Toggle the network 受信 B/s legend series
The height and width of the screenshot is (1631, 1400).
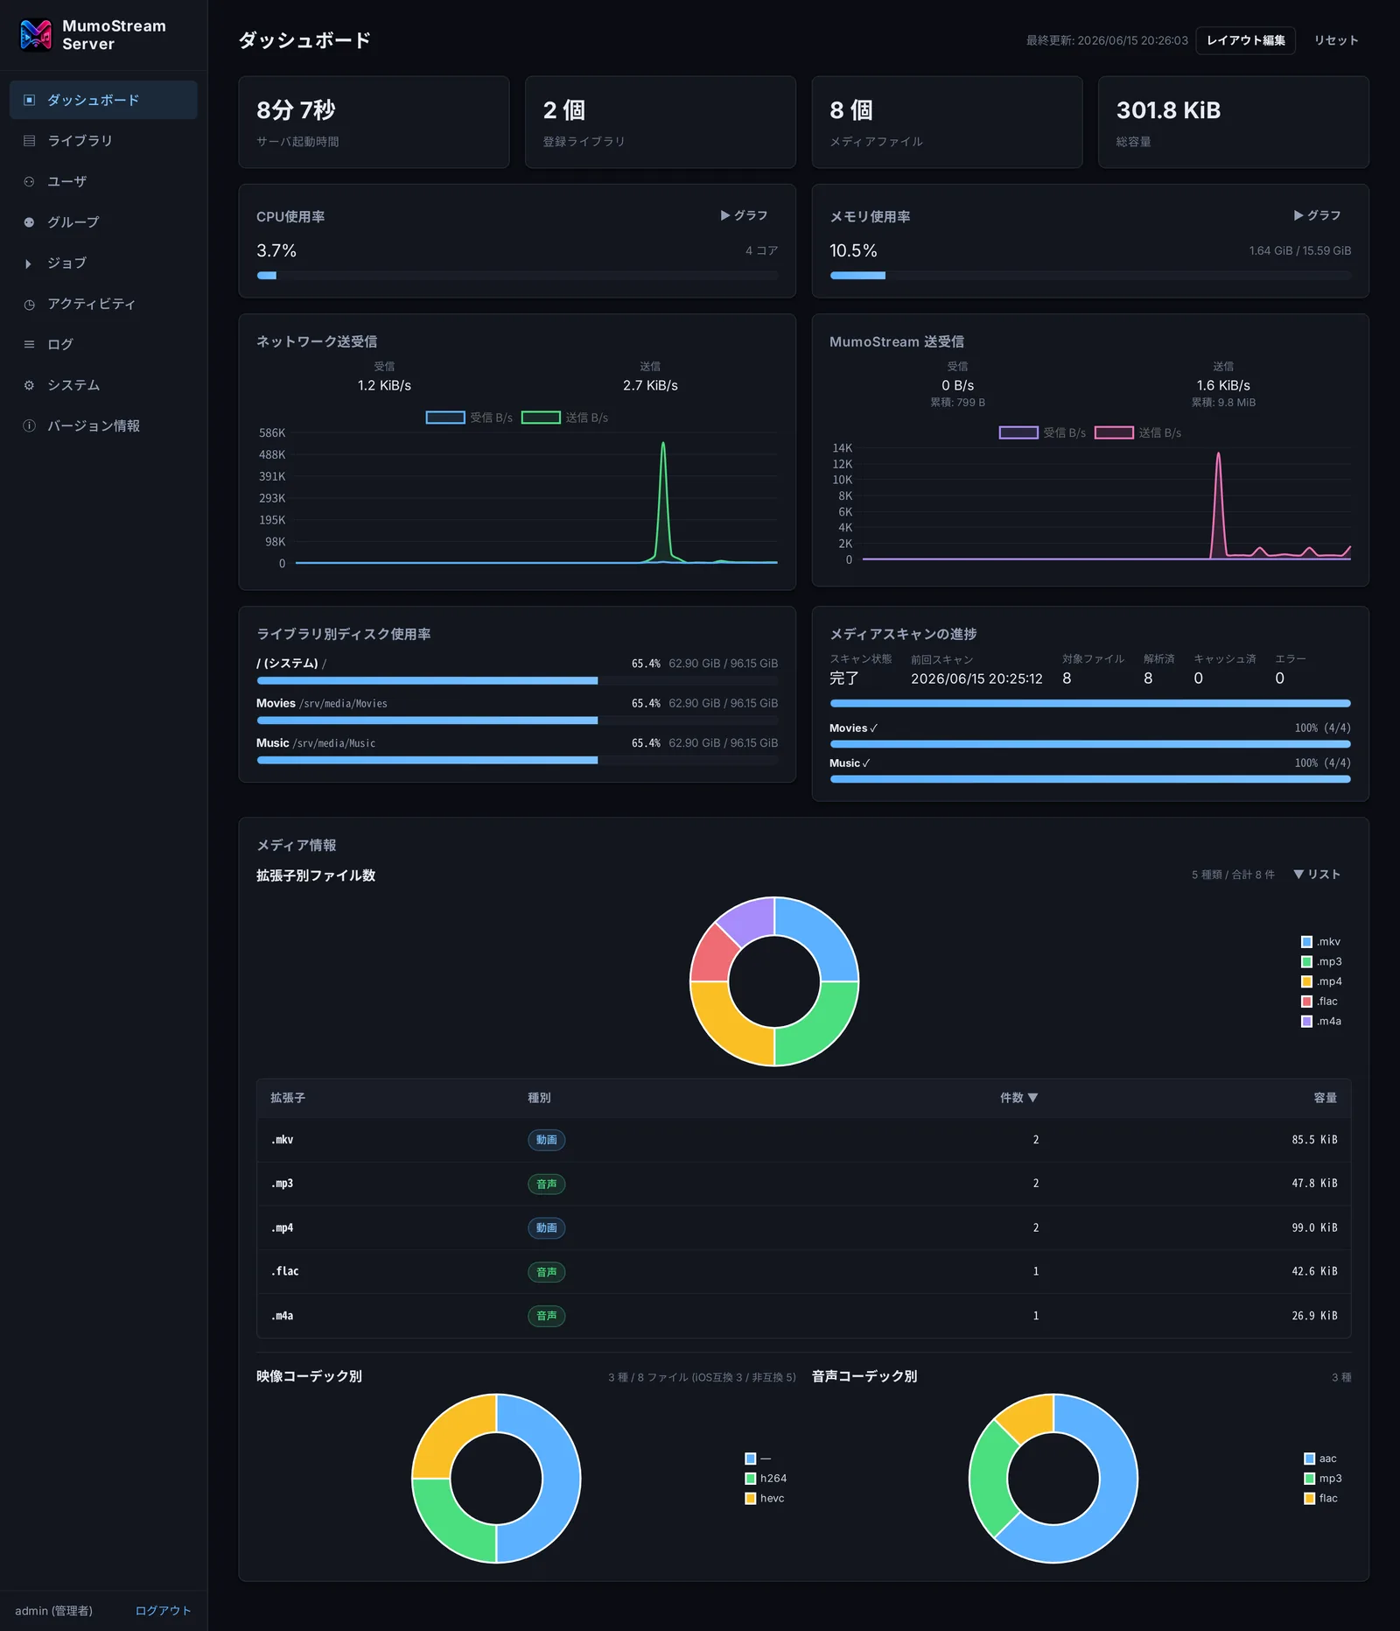point(469,418)
